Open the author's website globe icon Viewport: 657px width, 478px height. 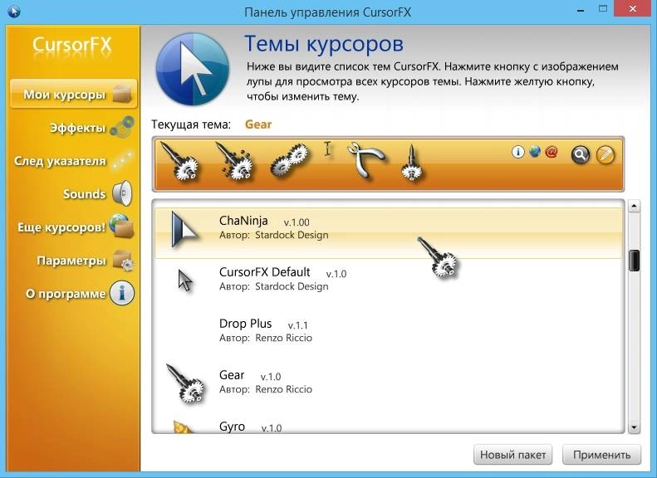(x=535, y=152)
